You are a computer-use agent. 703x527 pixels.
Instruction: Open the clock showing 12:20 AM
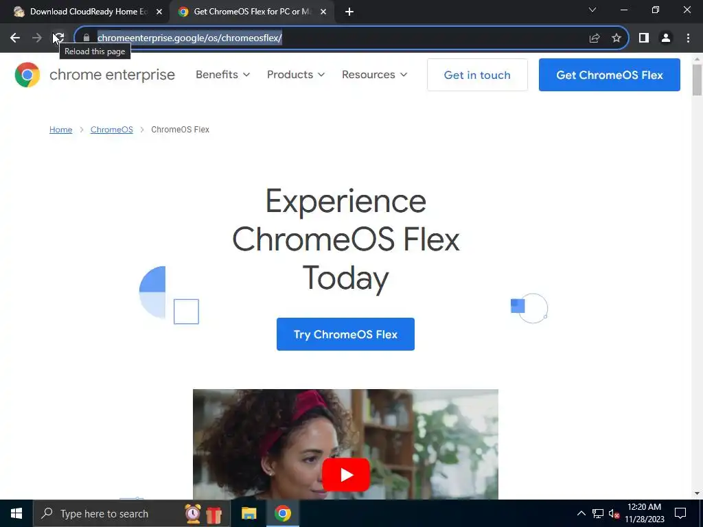click(644, 513)
